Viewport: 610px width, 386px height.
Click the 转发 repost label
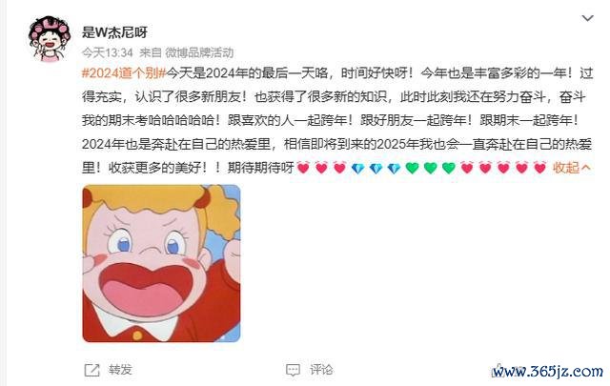pyautogui.click(x=121, y=369)
